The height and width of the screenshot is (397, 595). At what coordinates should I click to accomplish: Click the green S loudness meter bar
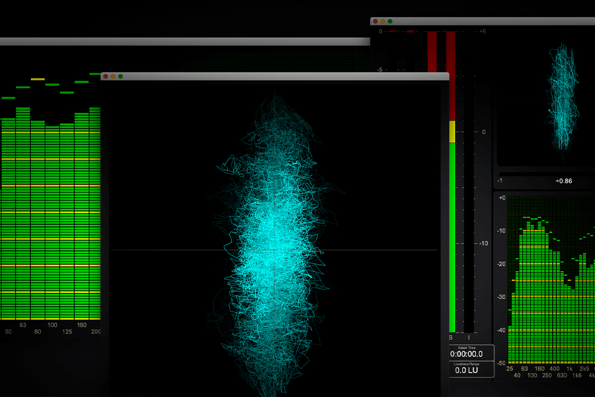pos(452,238)
